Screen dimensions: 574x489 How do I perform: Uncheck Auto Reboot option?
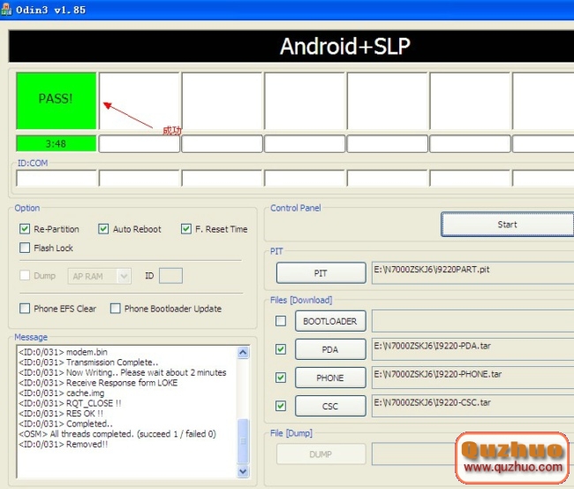pyautogui.click(x=103, y=229)
